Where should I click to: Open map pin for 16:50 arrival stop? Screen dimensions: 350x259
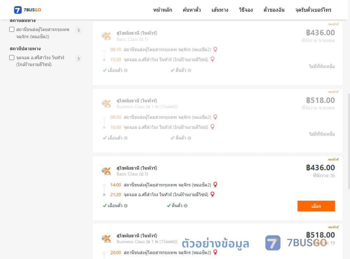[213, 127]
